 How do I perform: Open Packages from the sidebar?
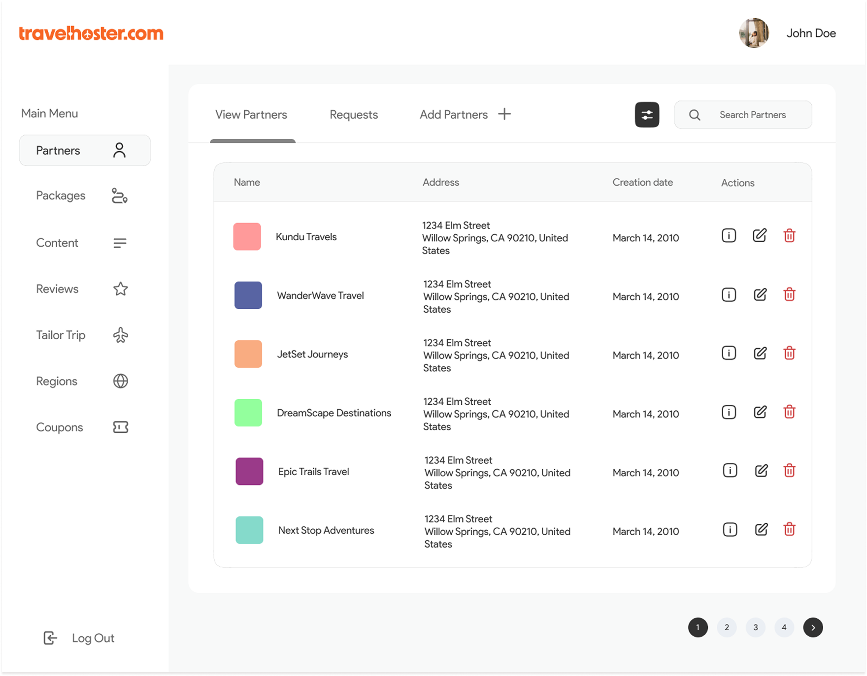[x=82, y=195]
